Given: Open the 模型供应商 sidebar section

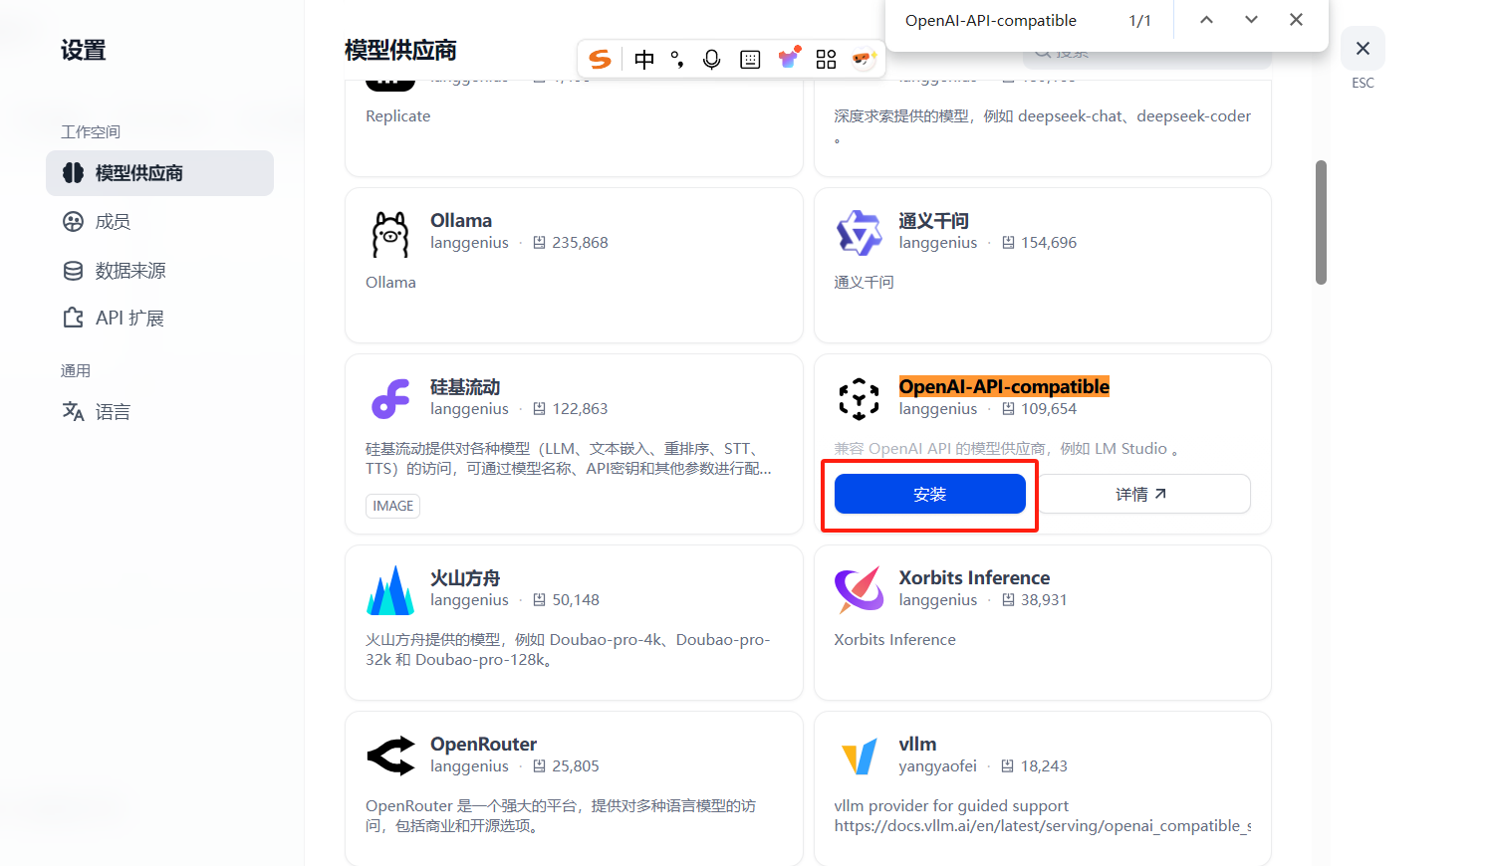Looking at the screenshot, I should pos(159,172).
